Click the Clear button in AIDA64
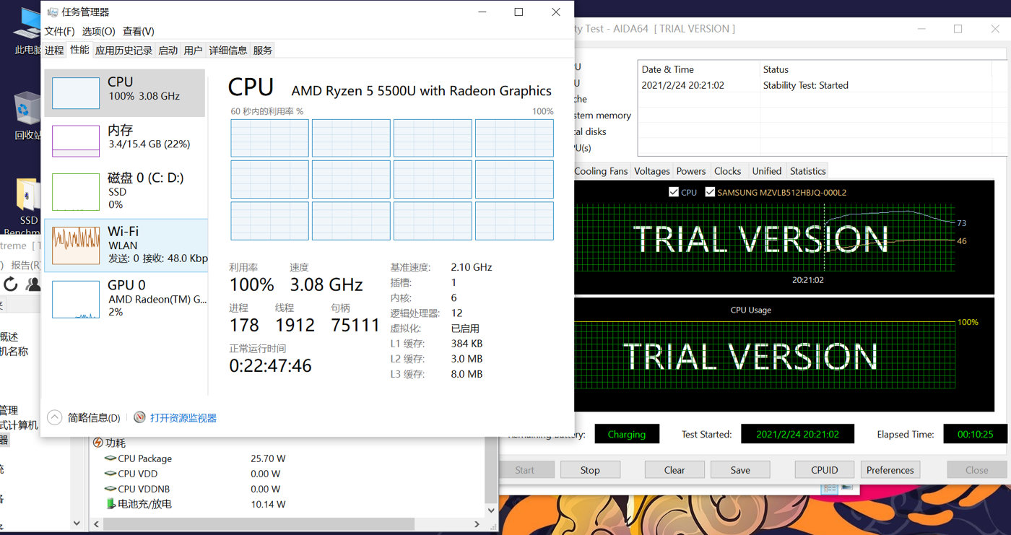The height and width of the screenshot is (535, 1011). pyautogui.click(x=674, y=469)
